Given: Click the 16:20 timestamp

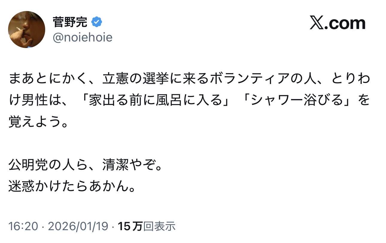Looking at the screenshot, I should pos(23,227).
